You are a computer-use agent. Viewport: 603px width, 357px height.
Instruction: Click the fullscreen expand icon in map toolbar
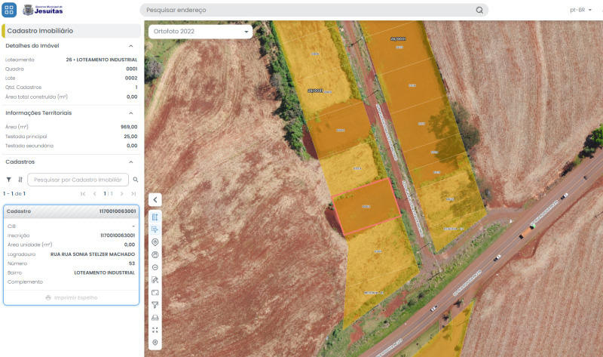point(155,330)
